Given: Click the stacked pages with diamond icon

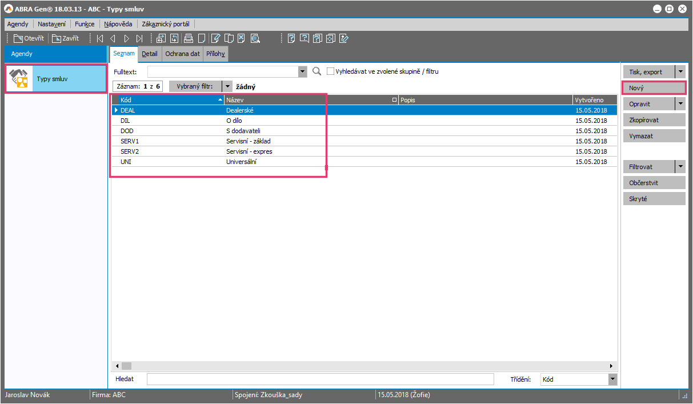Looking at the screenshot, I should click(330, 39).
